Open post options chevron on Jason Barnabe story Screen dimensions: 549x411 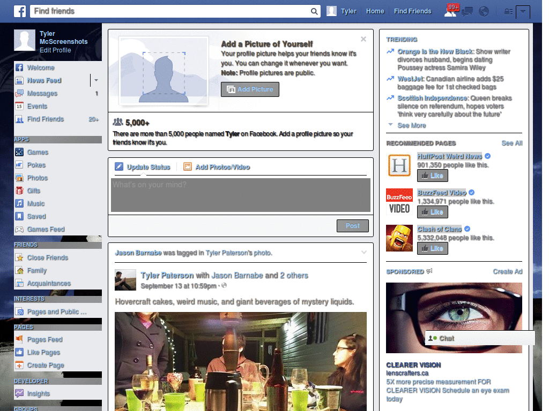point(364,253)
